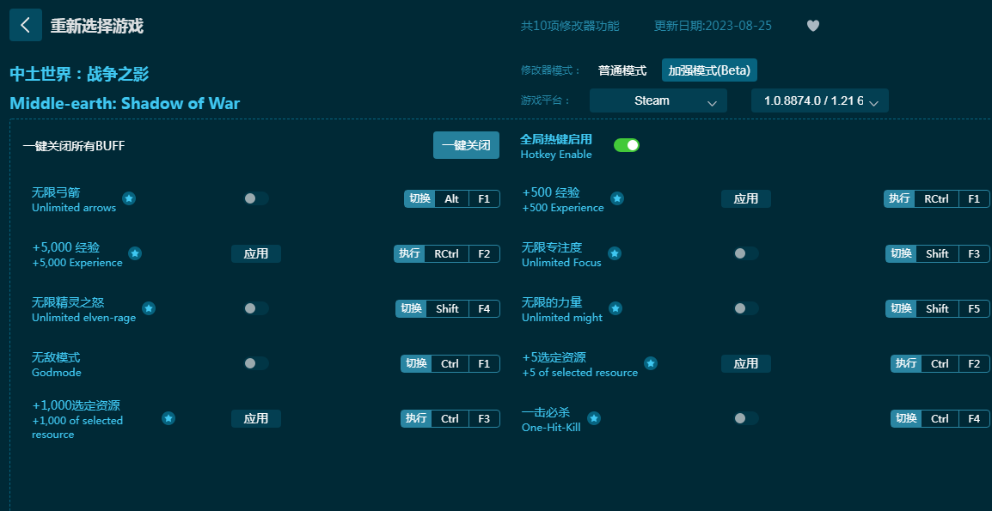Click 切换 hotkey label for Unlimited arrows
Image resolution: width=992 pixels, height=511 pixels.
pyautogui.click(x=420, y=198)
